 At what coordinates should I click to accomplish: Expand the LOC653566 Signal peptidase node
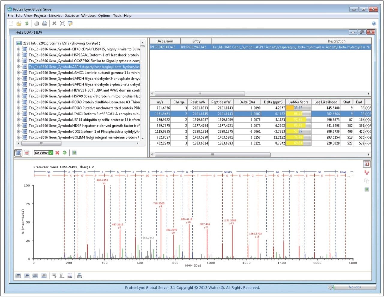(19, 61)
